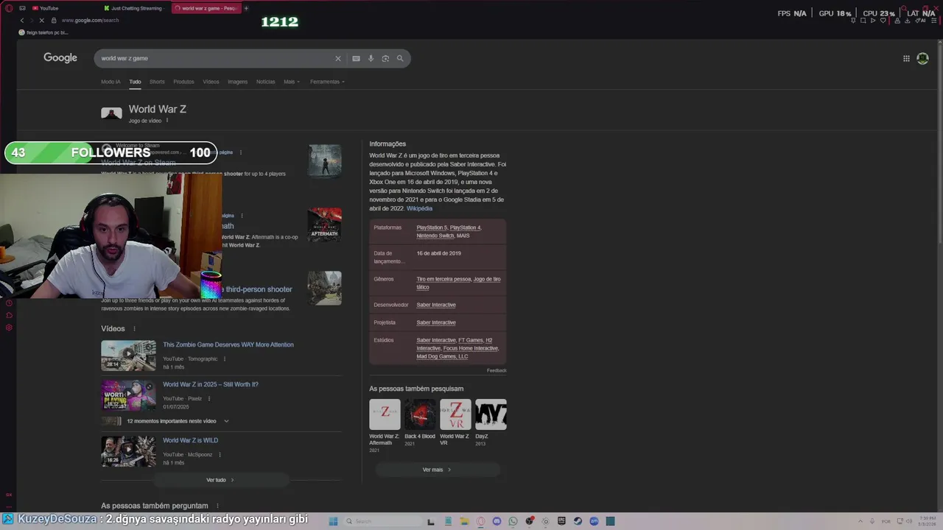943x530 pixels.
Task: Click the DayZ related game thumbnail
Action: tap(491, 414)
